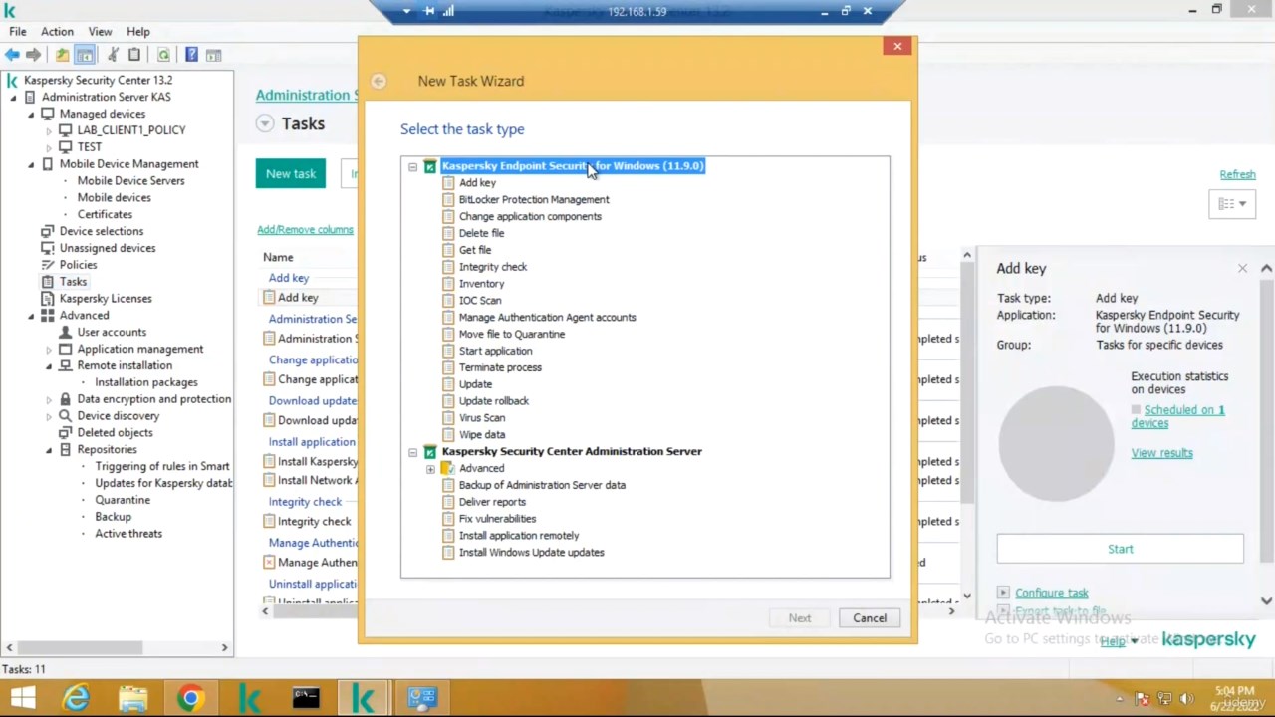Click the Kaspersky Licenses icon in the console tree
The width and height of the screenshot is (1275, 717).
click(47, 299)
